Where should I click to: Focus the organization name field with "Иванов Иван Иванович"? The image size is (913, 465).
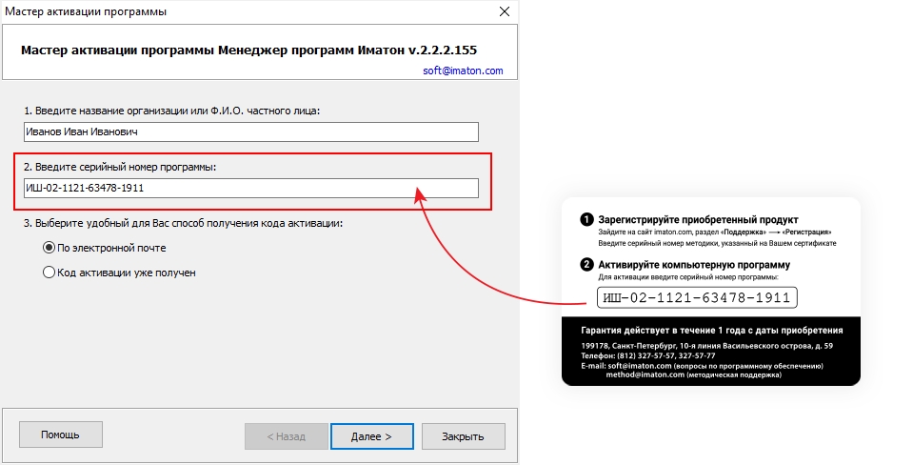tap(251, 132)
